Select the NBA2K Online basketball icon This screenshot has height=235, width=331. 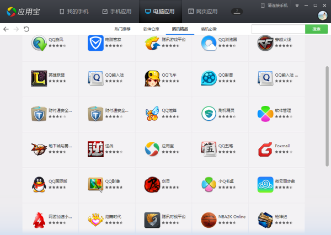(209, 220)
